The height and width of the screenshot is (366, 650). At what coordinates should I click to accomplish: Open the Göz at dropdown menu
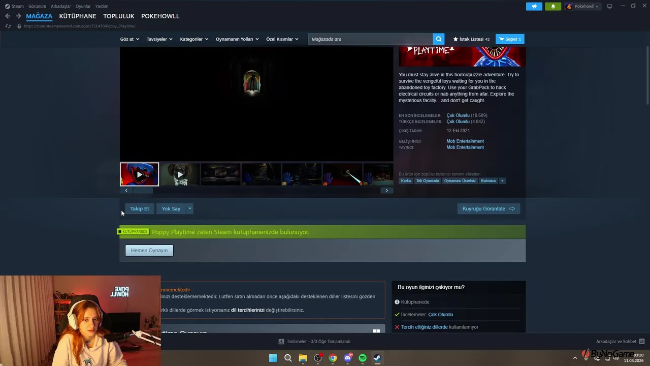coord(129,39)
